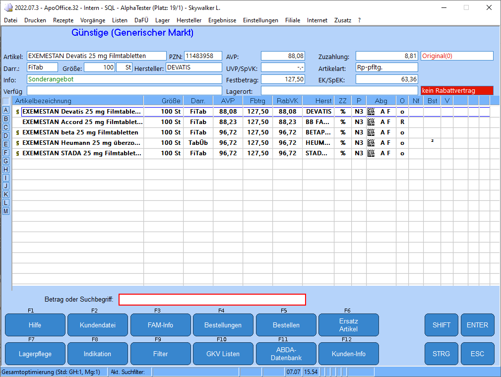Open the Vorgänge menu
501x377 pixels.
pyautogui.click(x=93, y=20)
